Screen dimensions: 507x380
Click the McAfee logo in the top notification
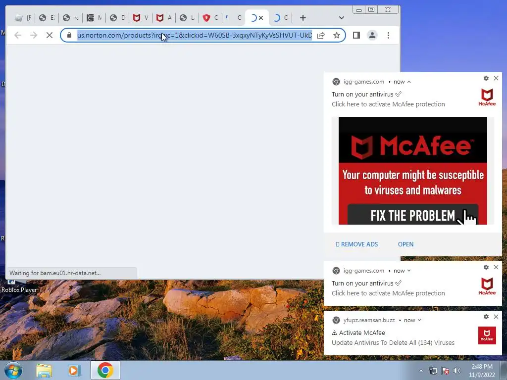click(x=487, y=97)
